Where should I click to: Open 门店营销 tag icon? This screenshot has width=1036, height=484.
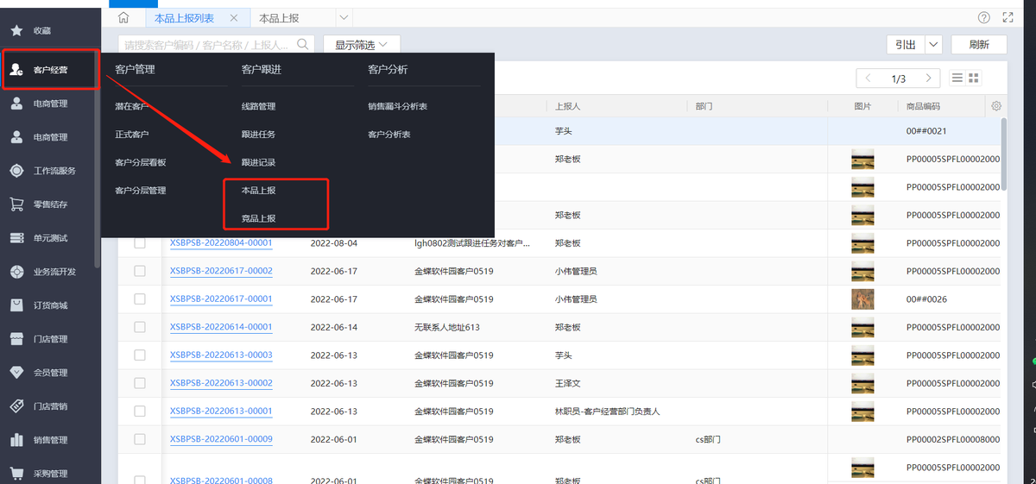16,406
